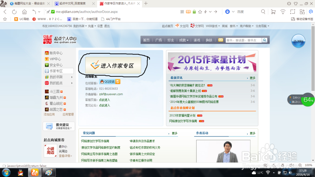Select 作家专区 in the sidebar
Image resolution: width=315 pixels, height=177 pixels.
tap(59, 71)
